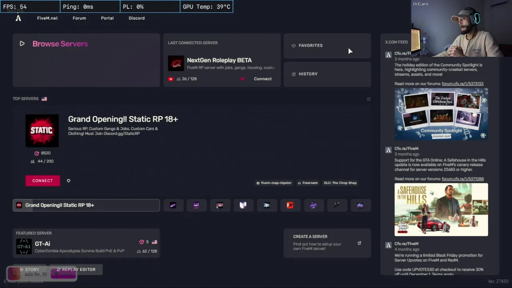Open Cfx.re/FiveM author above the Safehouse post
Viewport: 512px width, 288px height.
coord(406,148)
